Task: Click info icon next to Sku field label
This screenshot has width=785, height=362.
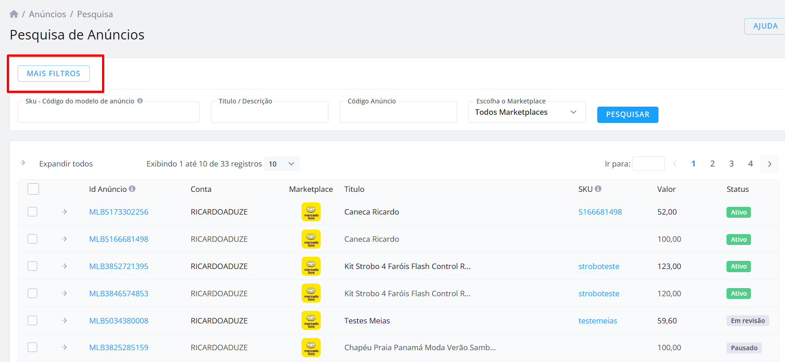Action: [x=140, y=101]
